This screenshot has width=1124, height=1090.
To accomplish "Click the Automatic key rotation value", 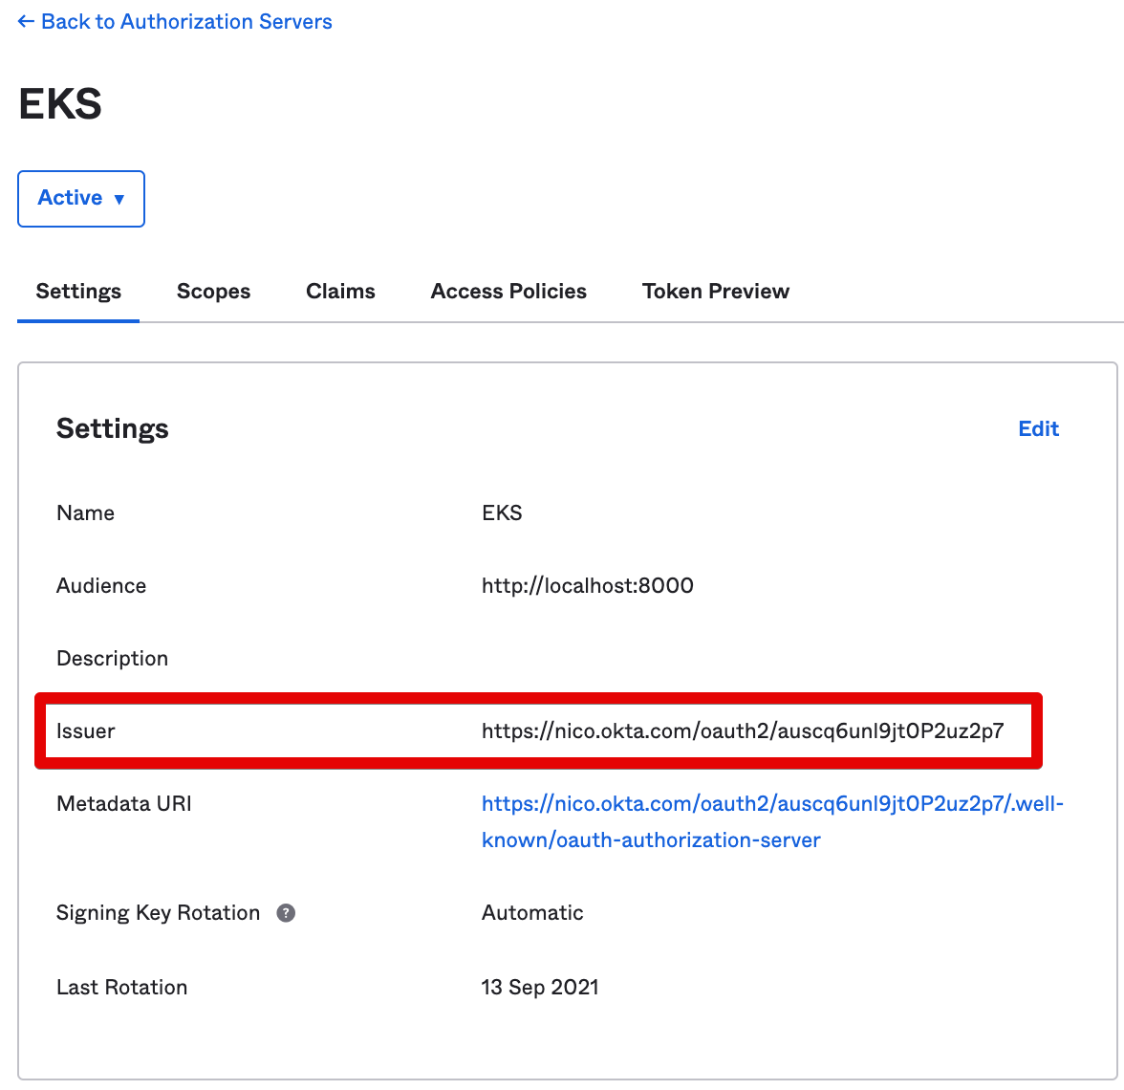I will coord(531,913).
